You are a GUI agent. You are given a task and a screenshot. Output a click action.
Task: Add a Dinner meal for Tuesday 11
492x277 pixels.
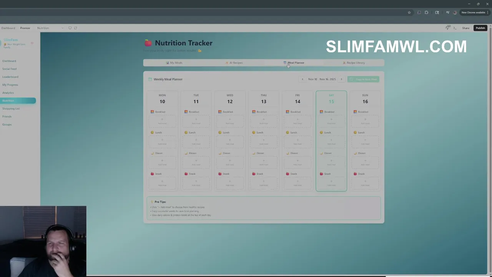[196, 163]
